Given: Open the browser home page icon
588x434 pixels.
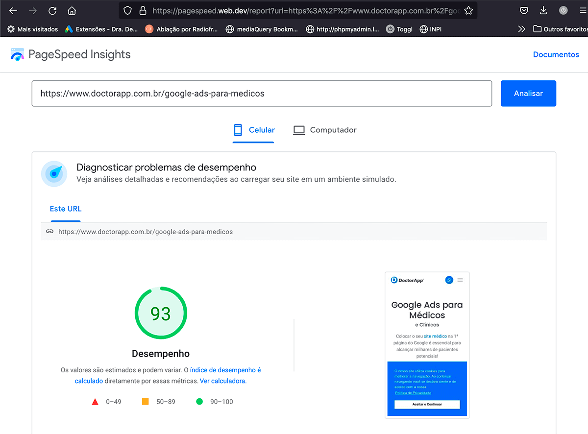Looking at the screenshot, I should 72,10.
